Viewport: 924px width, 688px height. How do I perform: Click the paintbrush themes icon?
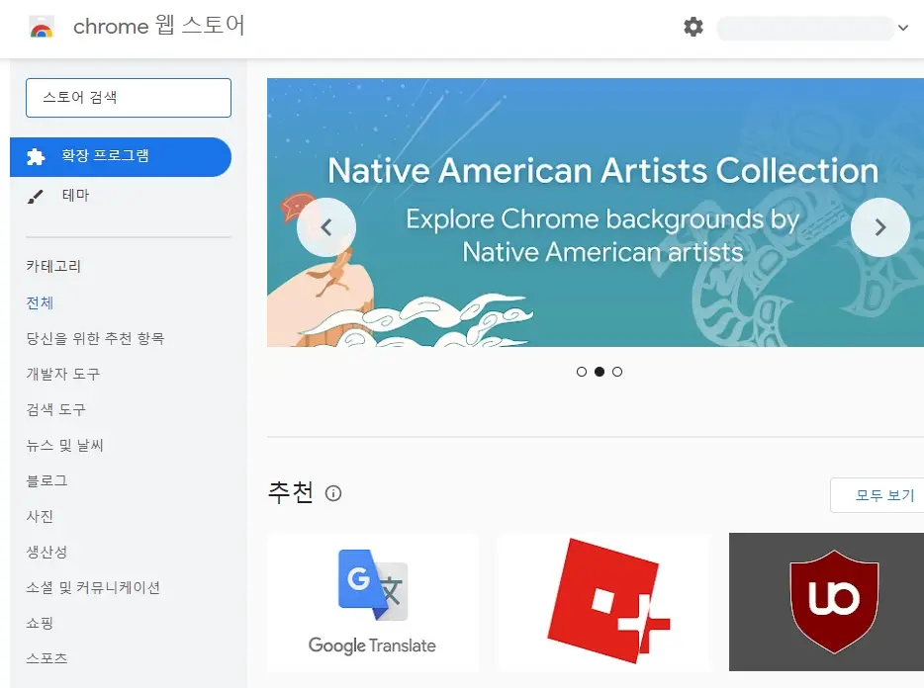coord(36,197)
